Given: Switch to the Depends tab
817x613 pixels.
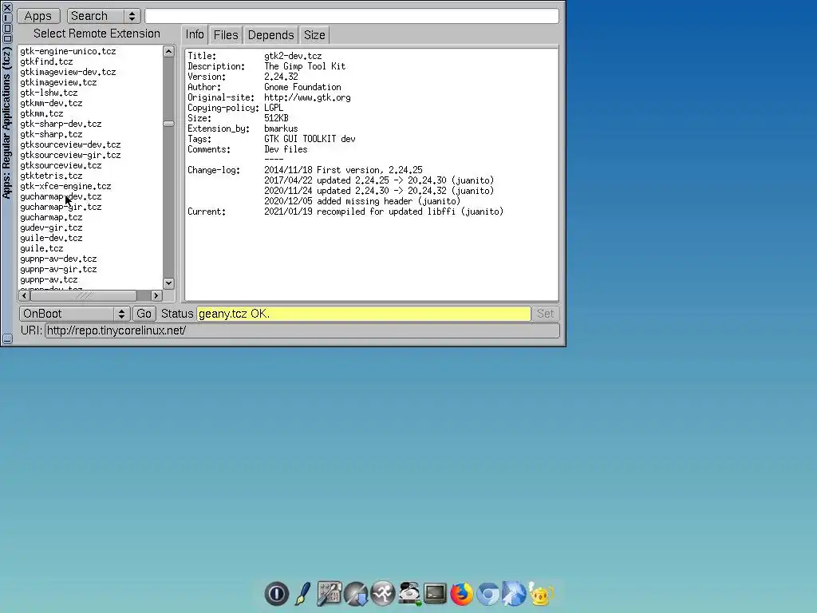Looking at the screenshot, I should (270, 35).
